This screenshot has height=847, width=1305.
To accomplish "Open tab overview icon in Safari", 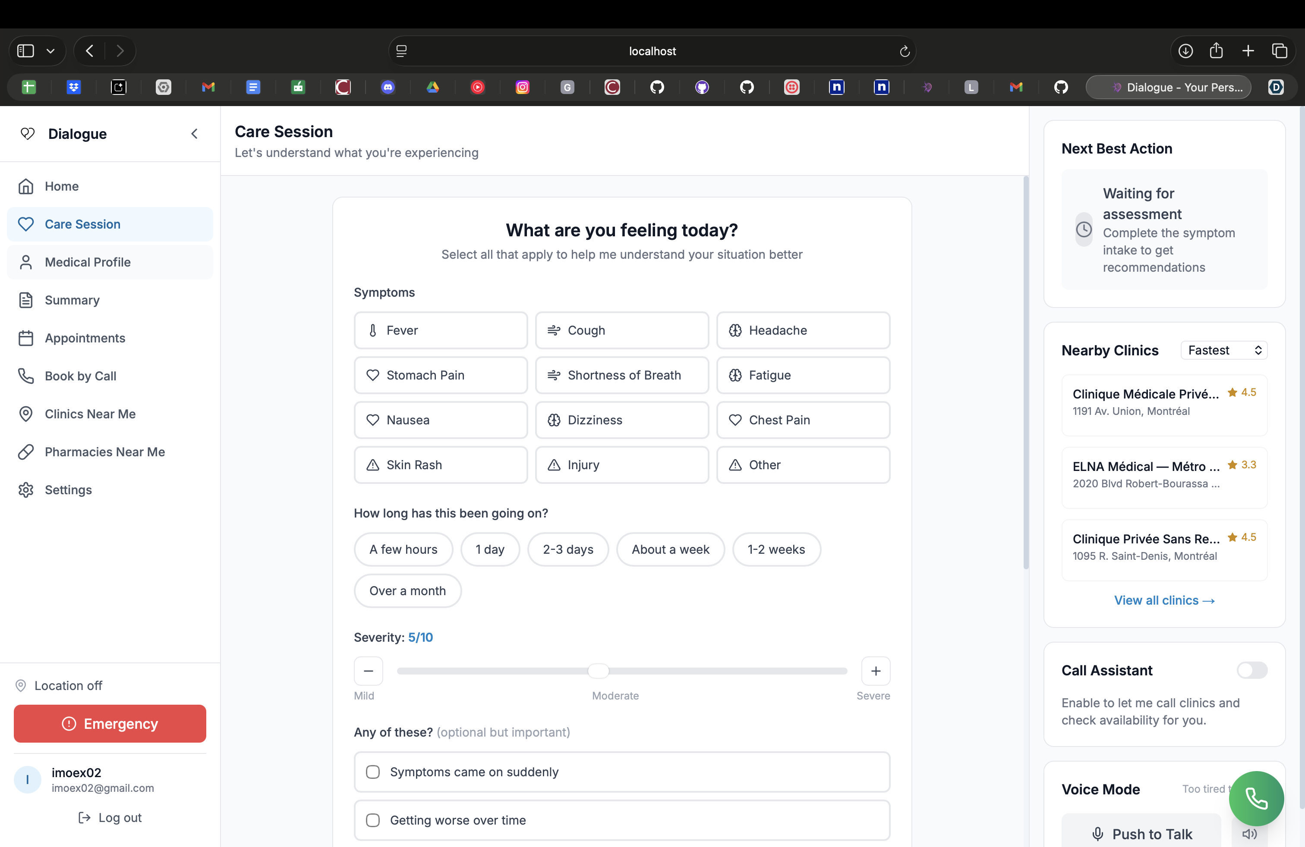I will tap(1279, 51).
